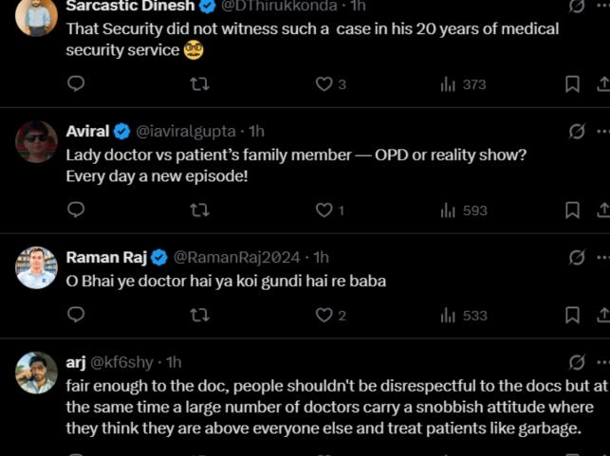Retweet Sarcastic Dinesh's post
610x456 pixels.
[199, 84]
